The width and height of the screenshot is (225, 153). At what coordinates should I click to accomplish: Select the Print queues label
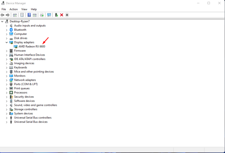[22, 88]
